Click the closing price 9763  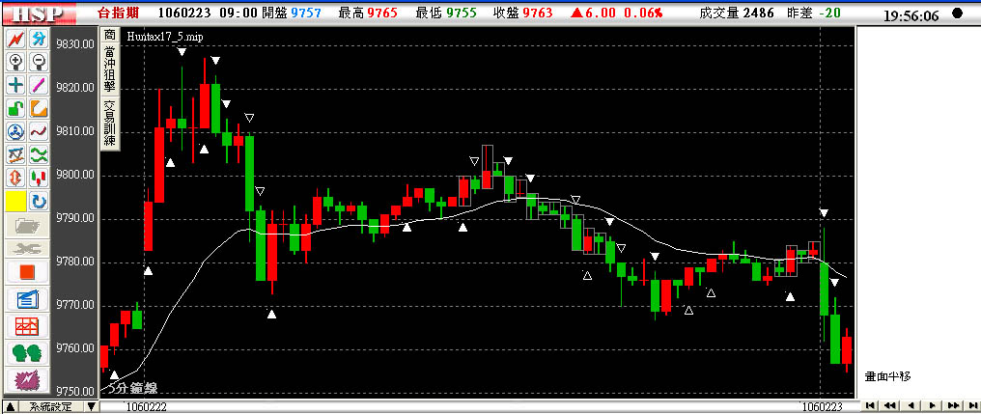coord(538,13)
